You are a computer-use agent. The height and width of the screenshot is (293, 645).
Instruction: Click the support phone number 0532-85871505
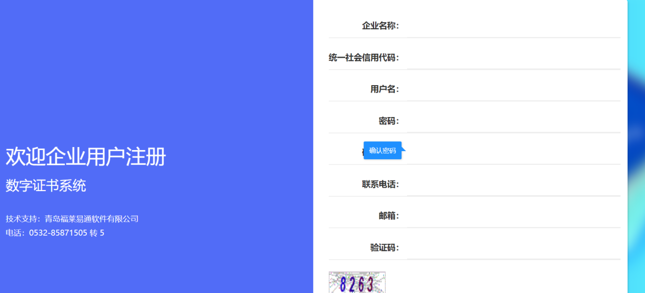[58, 233]
